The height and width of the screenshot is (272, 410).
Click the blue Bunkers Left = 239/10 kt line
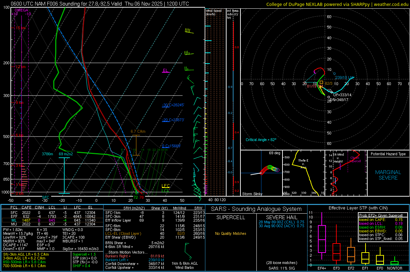(135, 260)
